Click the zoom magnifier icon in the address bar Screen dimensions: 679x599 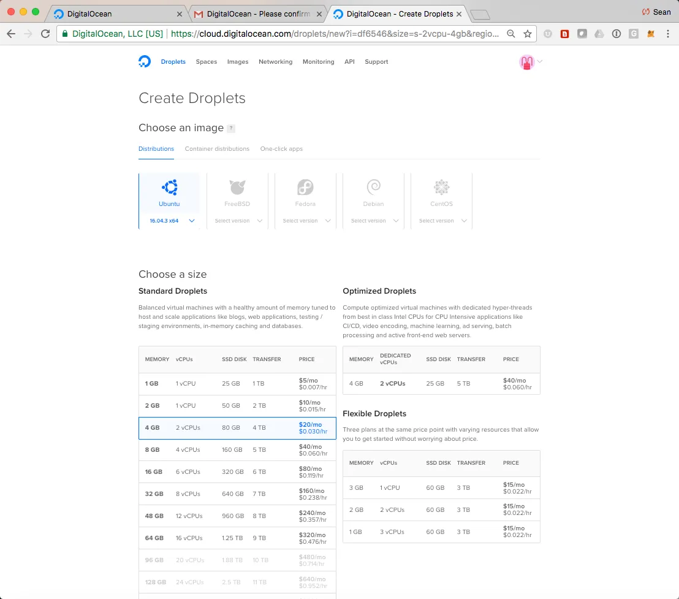[x=511, y=34]
